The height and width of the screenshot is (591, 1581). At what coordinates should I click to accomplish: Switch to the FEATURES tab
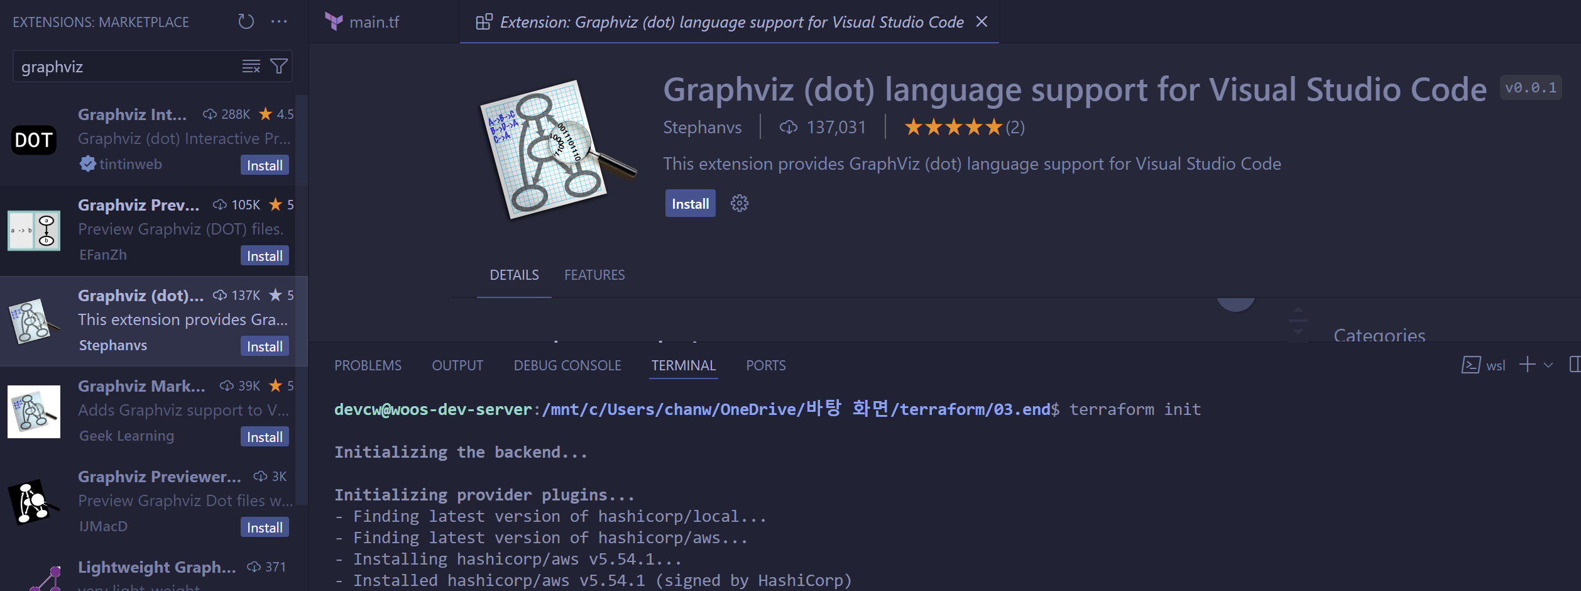594,275
